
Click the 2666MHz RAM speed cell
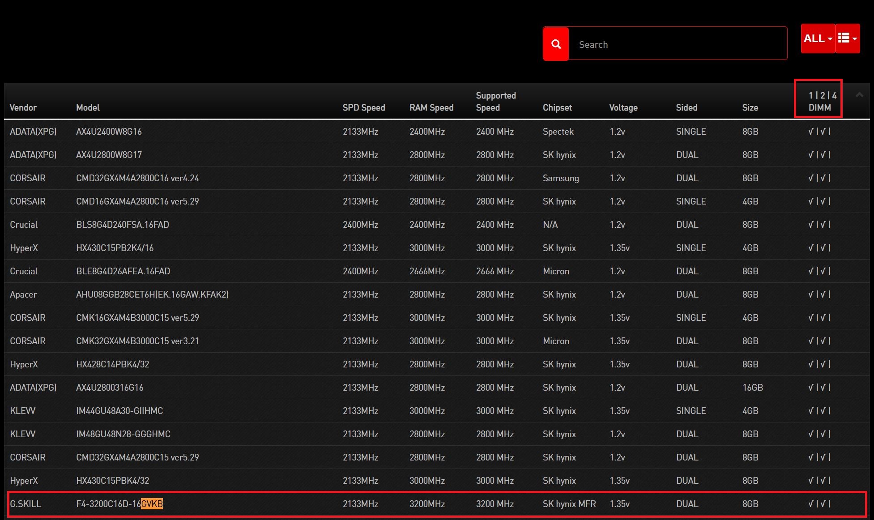point(427,271)
